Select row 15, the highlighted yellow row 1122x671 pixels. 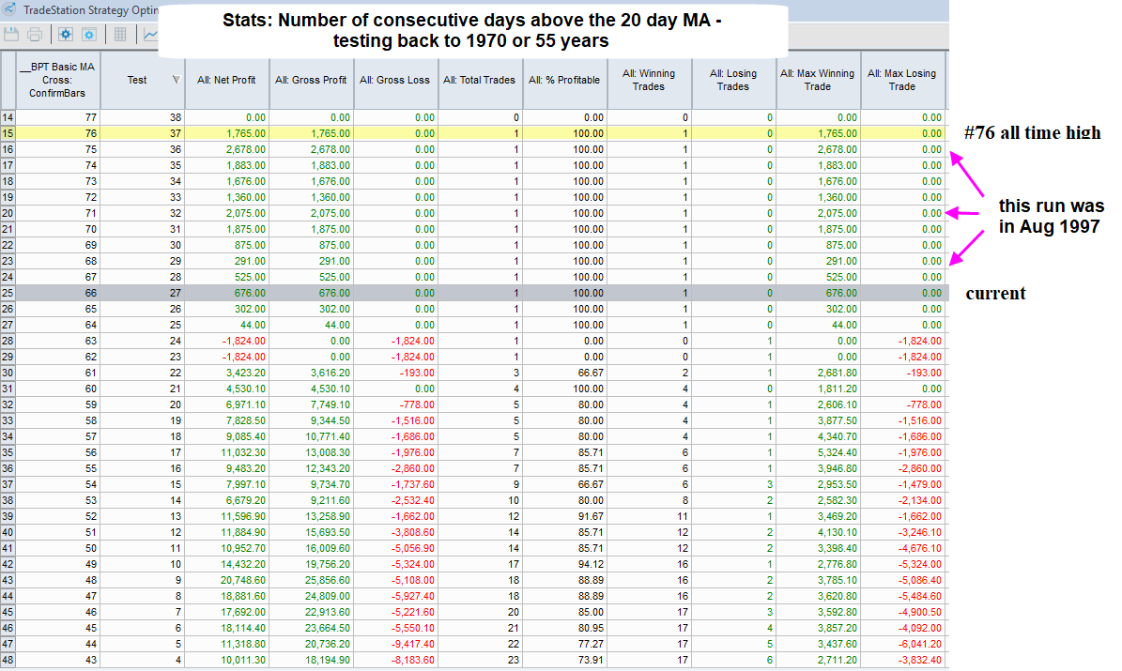pyautogui.click(x=8, y=133)
